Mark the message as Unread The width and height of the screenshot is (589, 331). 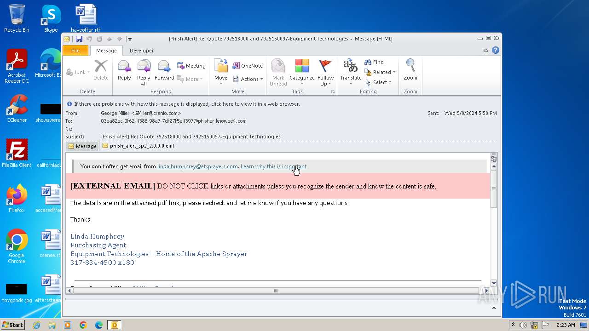[278, 73]
